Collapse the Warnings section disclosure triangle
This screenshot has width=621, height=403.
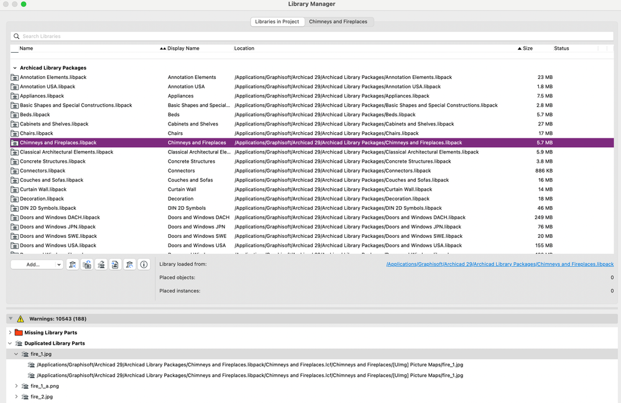[11, 319]
